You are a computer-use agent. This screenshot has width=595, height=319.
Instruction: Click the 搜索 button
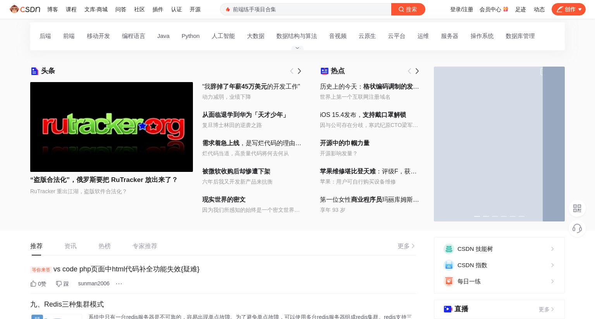408,9
